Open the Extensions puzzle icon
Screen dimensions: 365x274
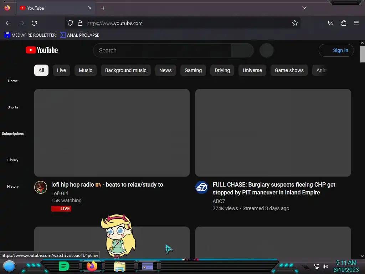point(344,23)
